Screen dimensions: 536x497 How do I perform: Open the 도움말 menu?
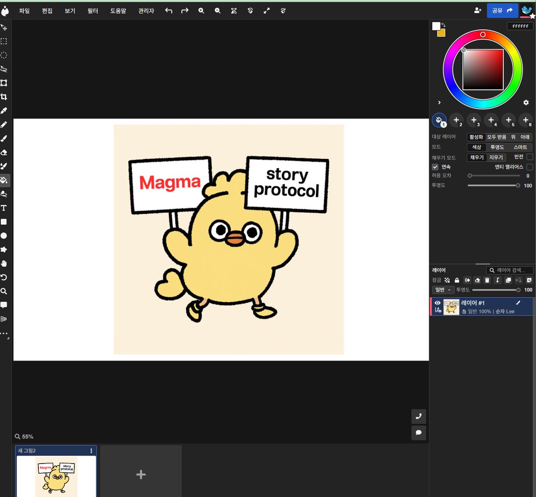[118, 11]
